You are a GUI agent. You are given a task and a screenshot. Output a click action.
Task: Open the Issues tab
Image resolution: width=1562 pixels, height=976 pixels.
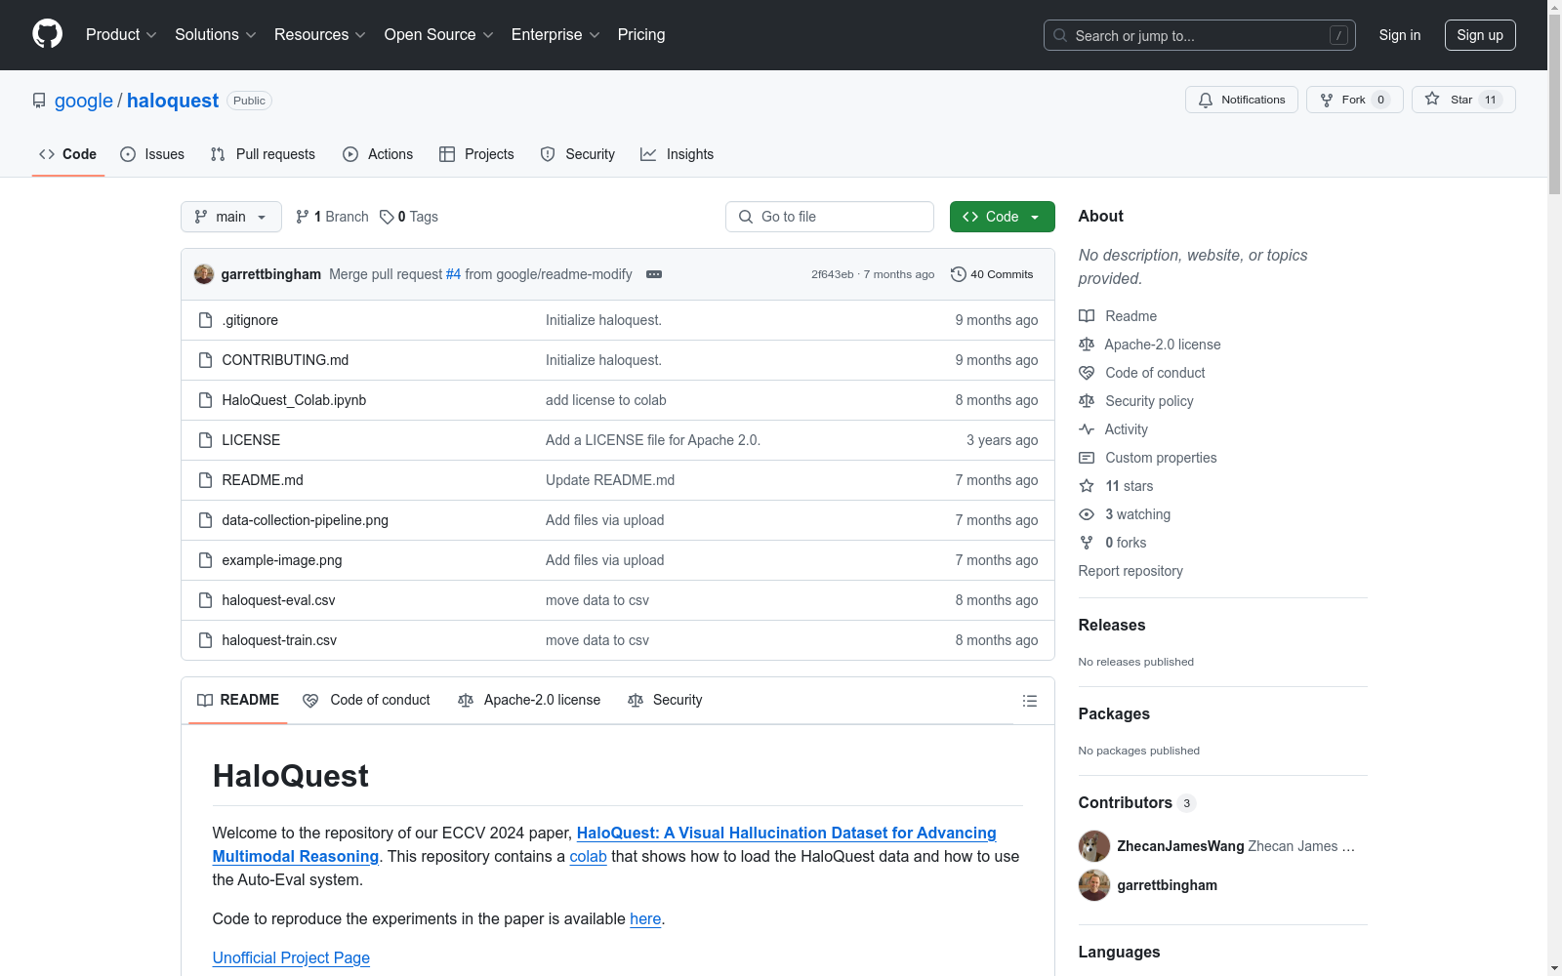[x=152, y=154]
